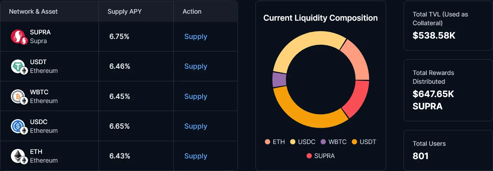The height and width of the screenshot is (171, 493).
Task: Click the Action column header
Action: coord(192,12)
